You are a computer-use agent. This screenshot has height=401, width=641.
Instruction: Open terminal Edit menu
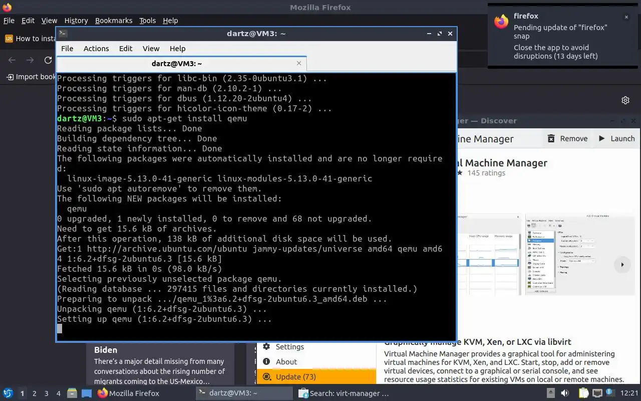pyautogui.click(x=126, y=49)
